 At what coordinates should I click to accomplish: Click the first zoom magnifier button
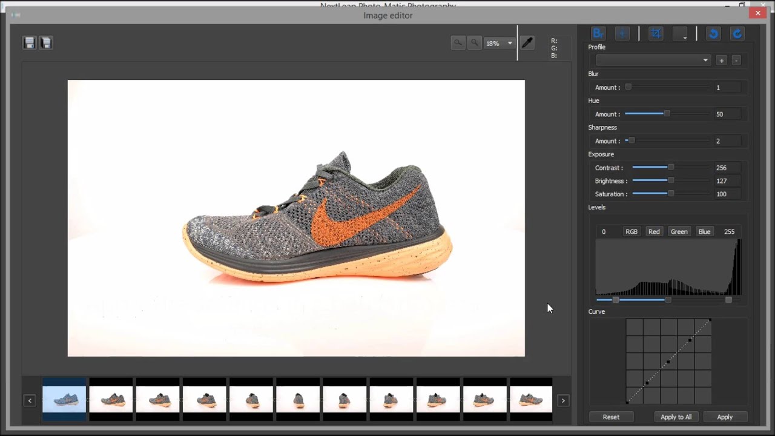pyautogui.click(x=458, y=42)
